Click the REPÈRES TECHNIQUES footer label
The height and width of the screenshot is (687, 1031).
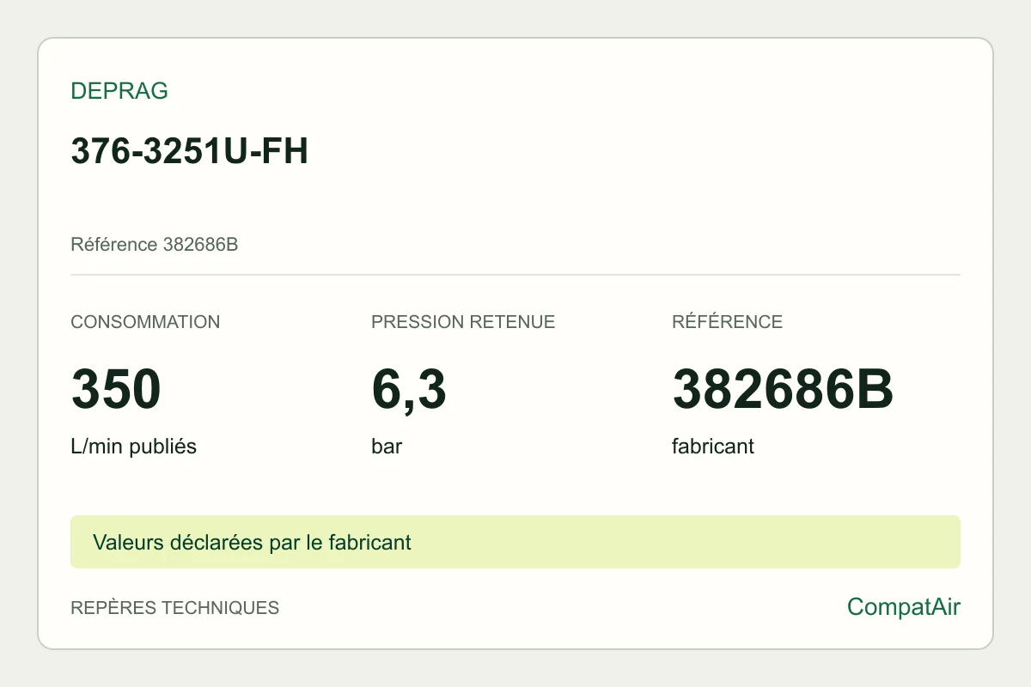[x=175, y=608]
